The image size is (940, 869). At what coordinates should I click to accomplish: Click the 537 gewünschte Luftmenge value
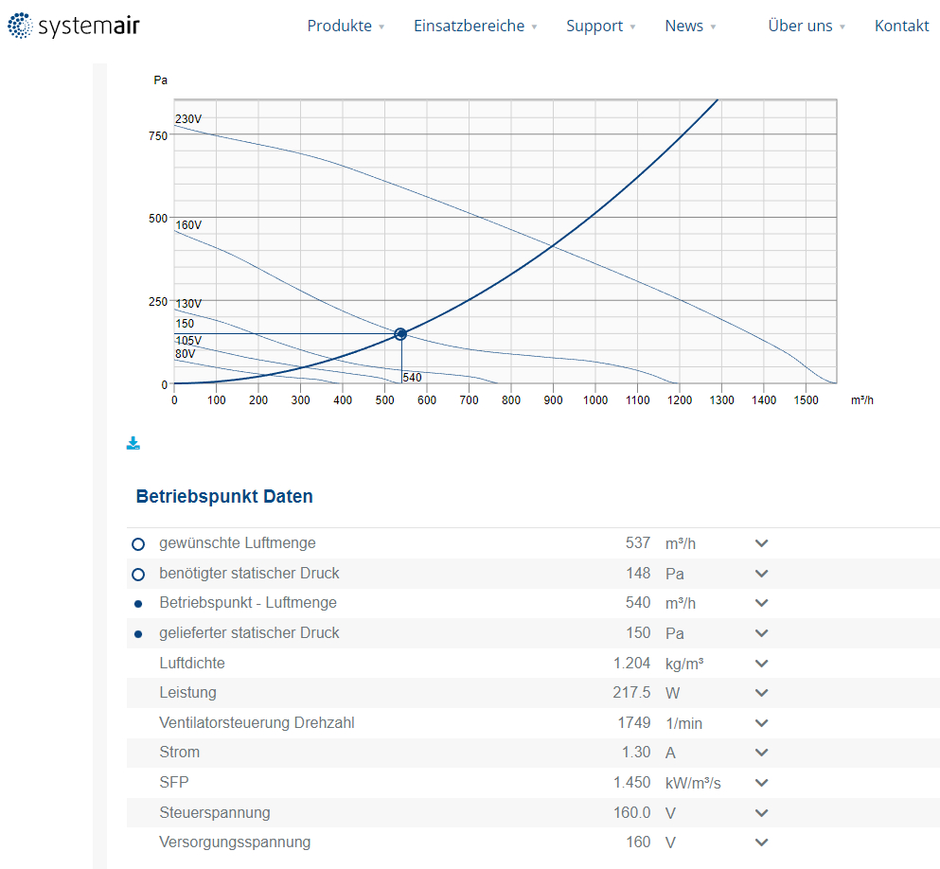(637, 543)
